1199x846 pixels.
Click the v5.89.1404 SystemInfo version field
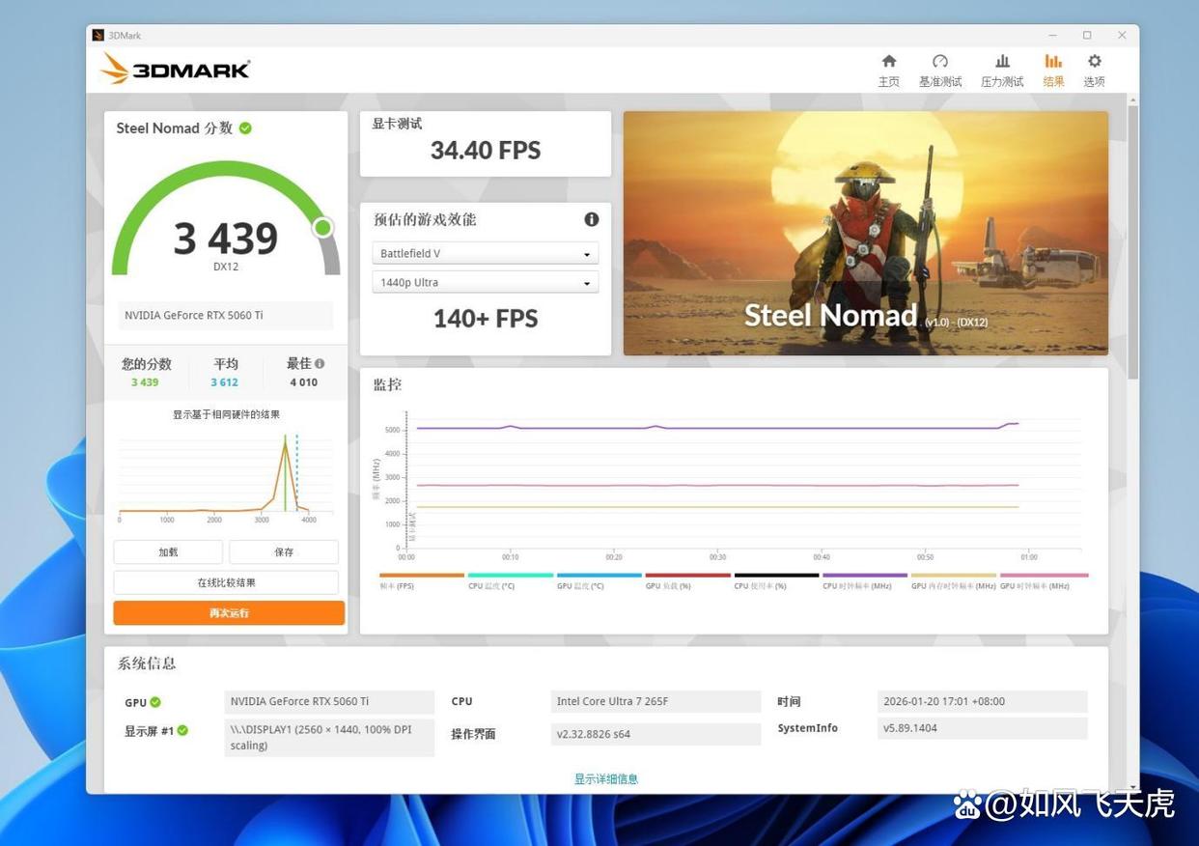pyautogui.click(x=983, y=728)
